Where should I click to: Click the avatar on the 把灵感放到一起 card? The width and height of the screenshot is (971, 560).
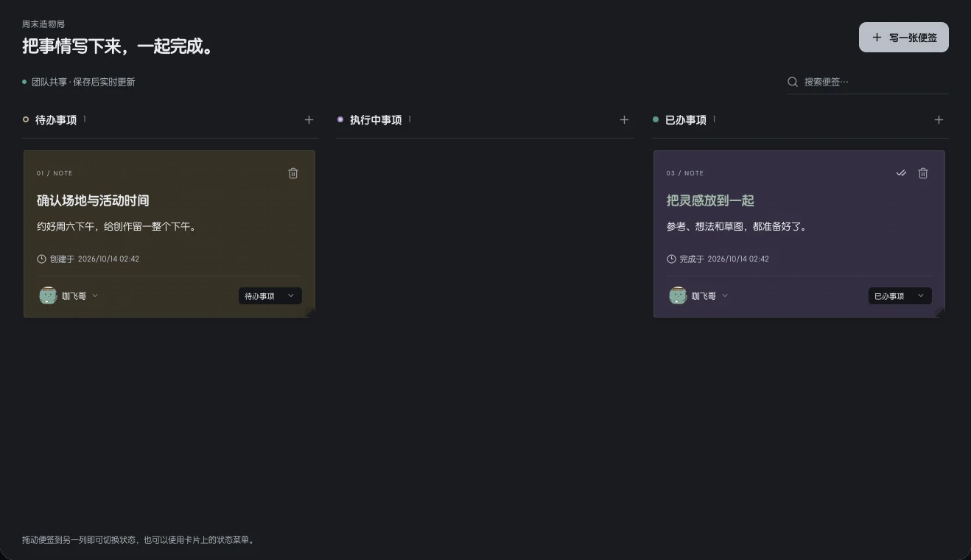point(678,295)
